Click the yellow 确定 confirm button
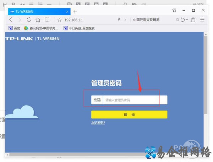This screenshot has width=213, height=162. pyautogui.click(x=129, y=115)
